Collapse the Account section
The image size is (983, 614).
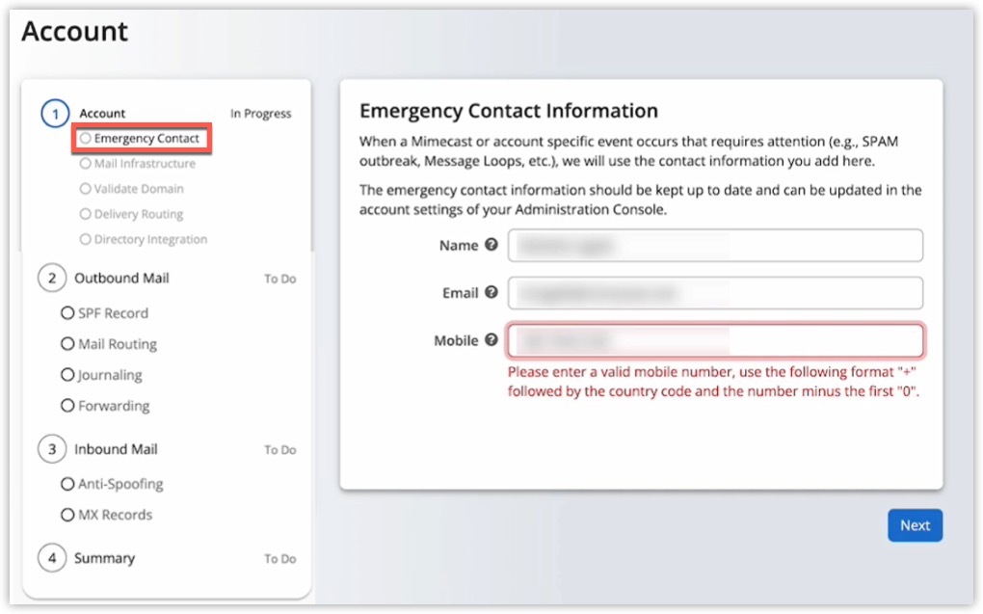[102, 113]
